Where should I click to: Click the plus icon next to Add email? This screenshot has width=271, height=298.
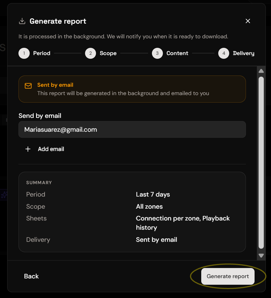pyautogui.click(x=28, y=149)
